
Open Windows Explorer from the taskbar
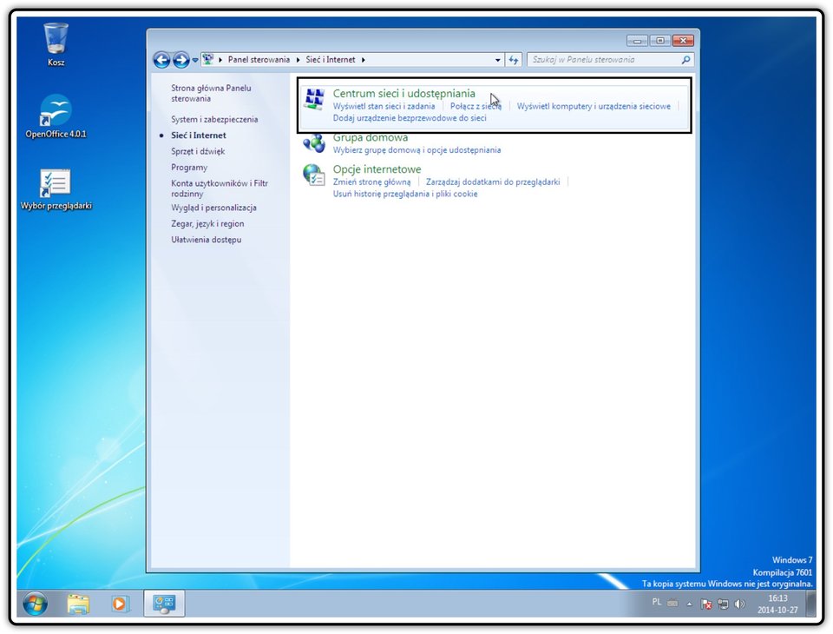tap(78, 604)
